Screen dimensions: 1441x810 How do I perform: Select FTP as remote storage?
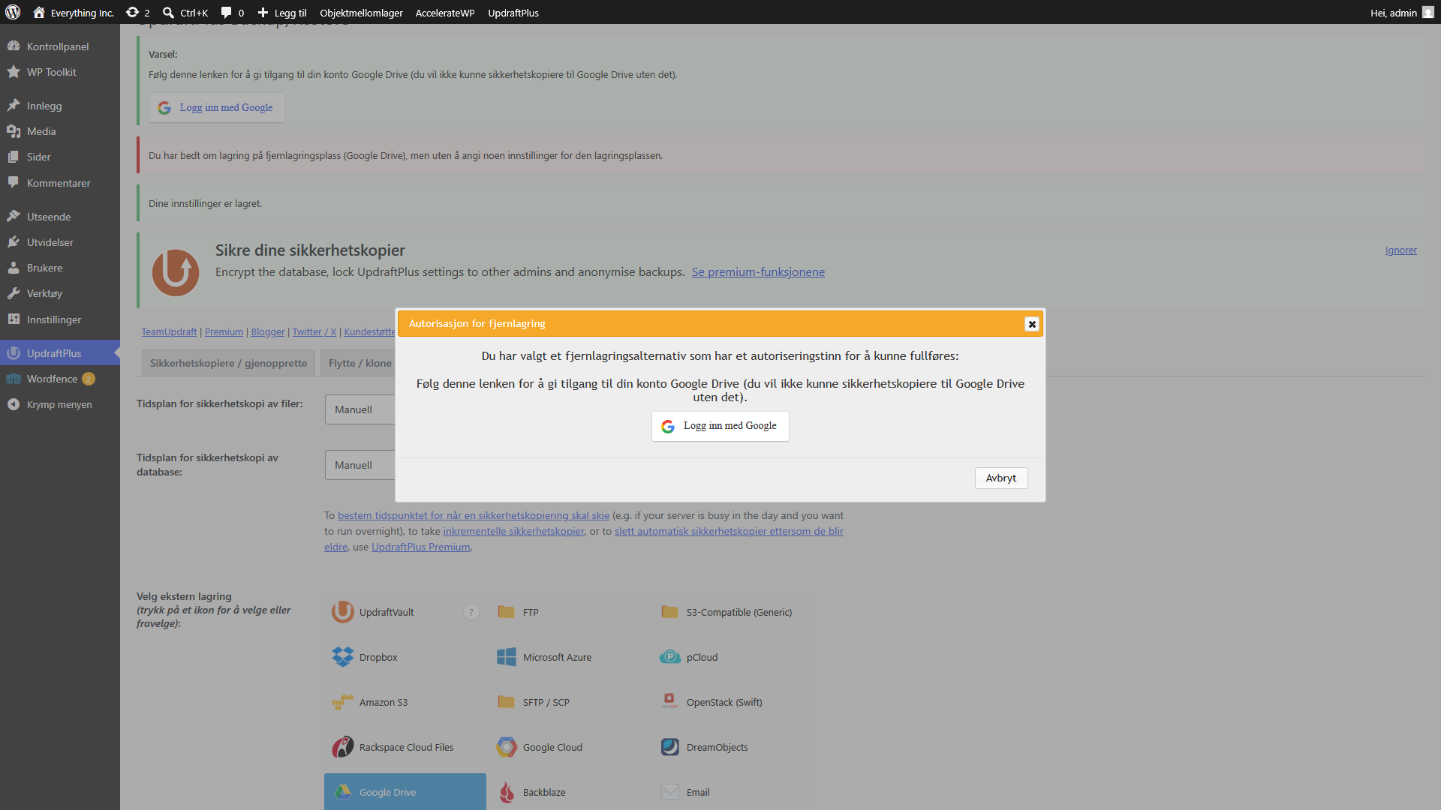[x=569, y=612]
